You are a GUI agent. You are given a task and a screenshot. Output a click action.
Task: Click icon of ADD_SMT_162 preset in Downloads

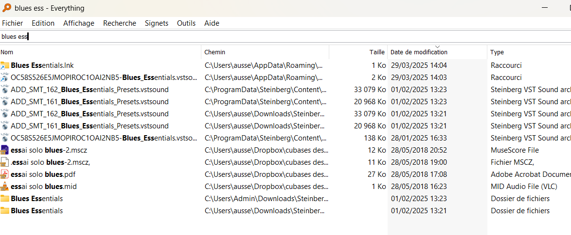click(x=5, y=114)
